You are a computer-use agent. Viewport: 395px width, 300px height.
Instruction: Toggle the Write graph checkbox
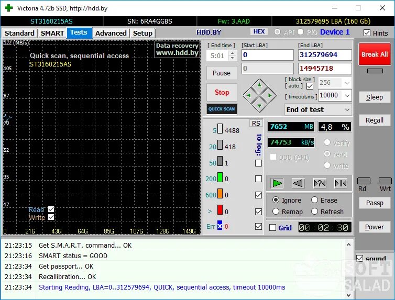click(x=51, y=217)
